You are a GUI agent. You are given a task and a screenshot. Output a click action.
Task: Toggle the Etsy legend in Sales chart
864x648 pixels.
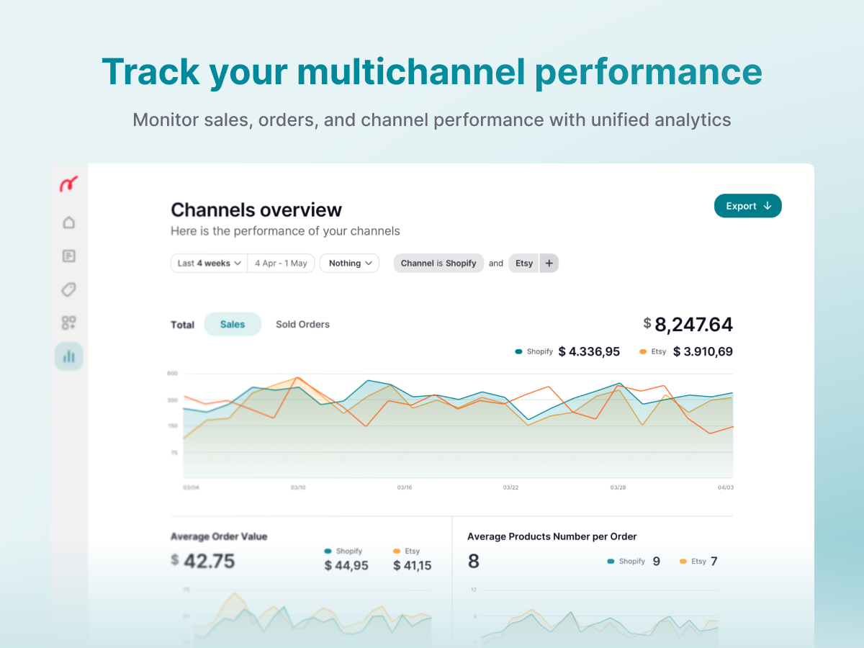pos(653,351)
